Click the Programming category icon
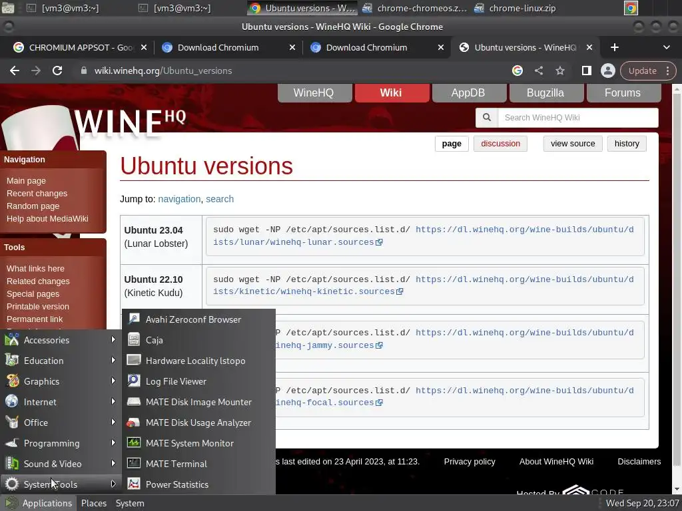The image size is (682, 511). (x=12, y=442)
